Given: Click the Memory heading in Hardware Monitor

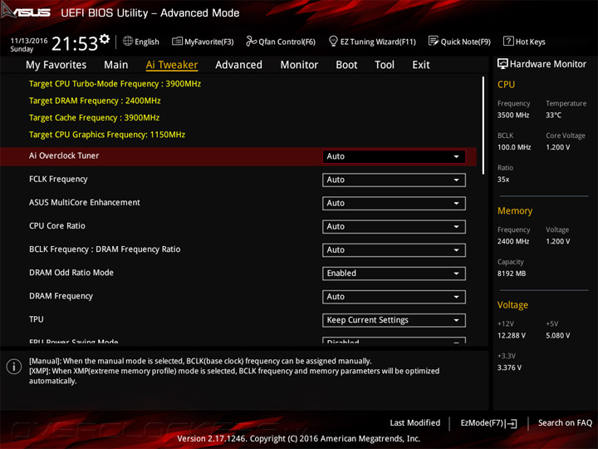Looking at the screenshot, I should click(515, 210).
